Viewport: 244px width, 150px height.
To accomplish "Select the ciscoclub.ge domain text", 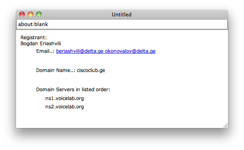I will 91,70.
